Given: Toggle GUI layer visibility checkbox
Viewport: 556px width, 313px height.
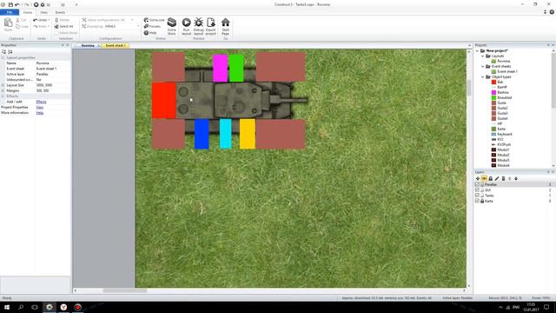Looking at the screenshot, I should click(x=477, y=190).
